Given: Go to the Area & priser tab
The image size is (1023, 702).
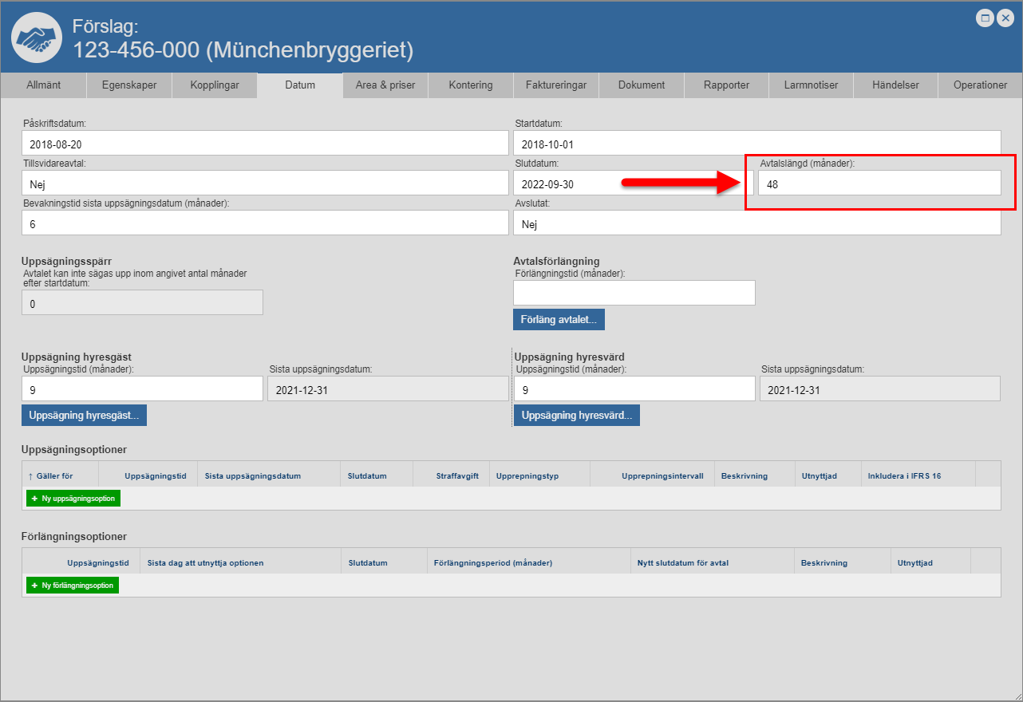Looking at the screenshot, I should (x=385, y=85).
